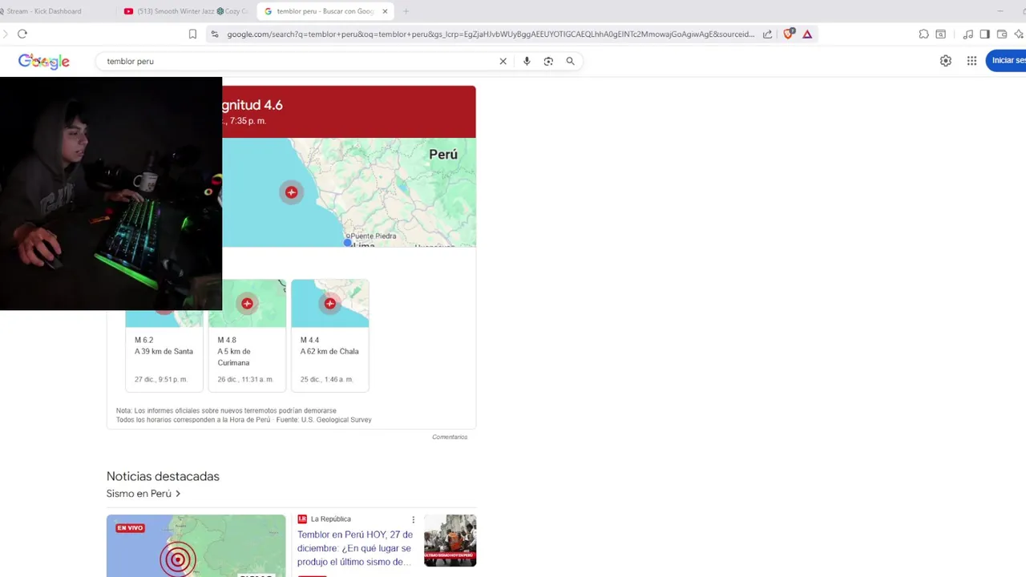
Task: Open the Comentarios feedback link
Action: tap(450, 437)
